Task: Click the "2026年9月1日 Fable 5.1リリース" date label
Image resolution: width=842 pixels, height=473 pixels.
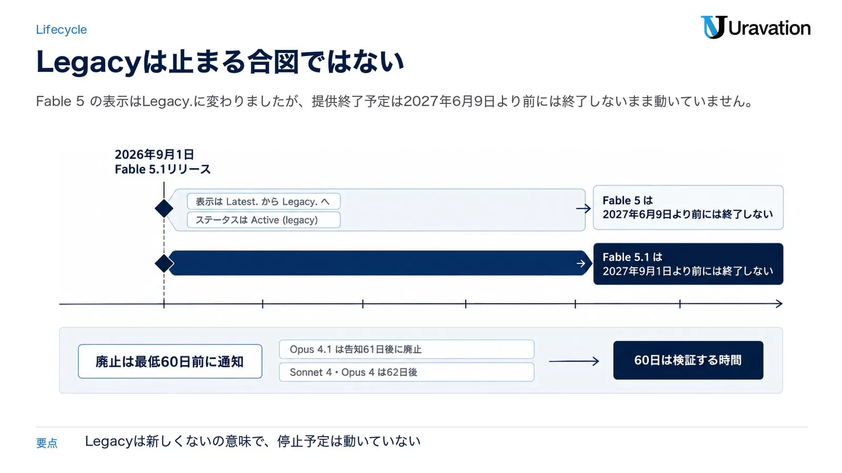Action: tap(163, 162)
